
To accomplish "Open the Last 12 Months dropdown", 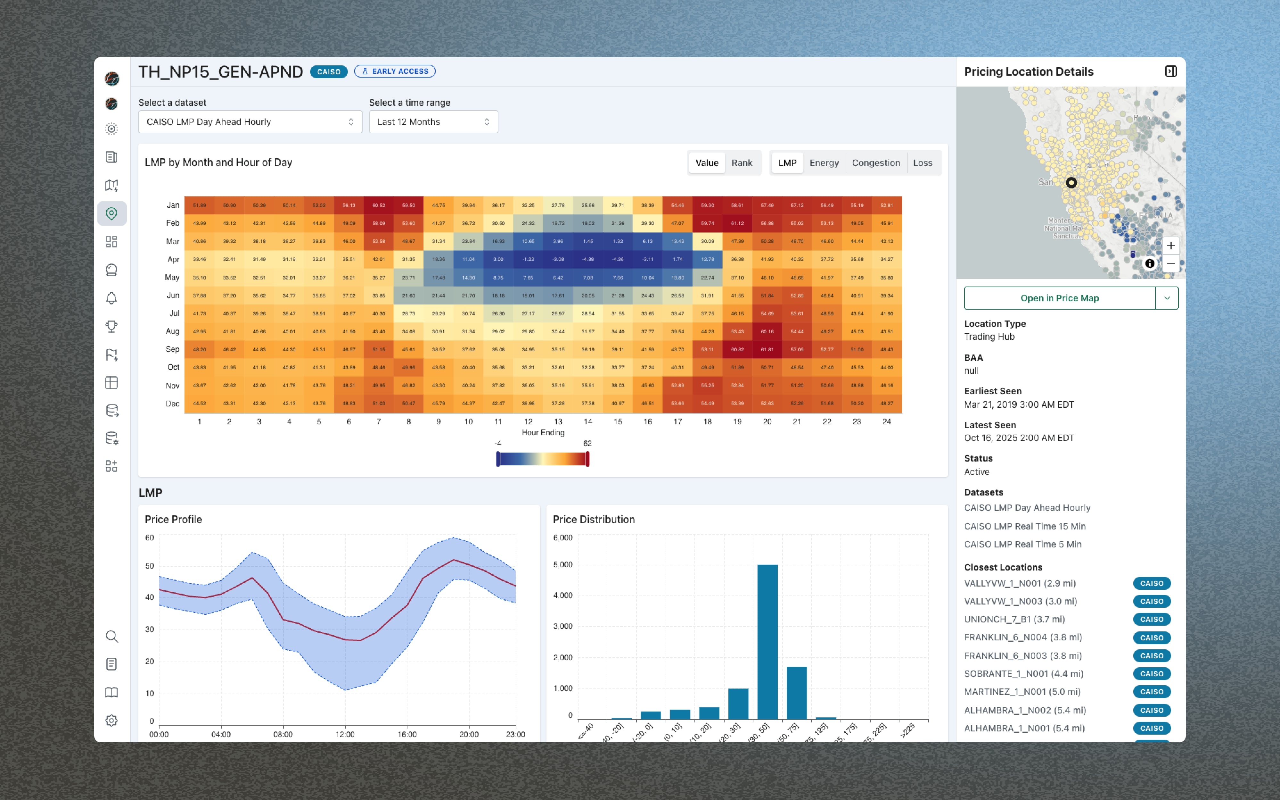I will pyautogui.click(x=433, y=122).
